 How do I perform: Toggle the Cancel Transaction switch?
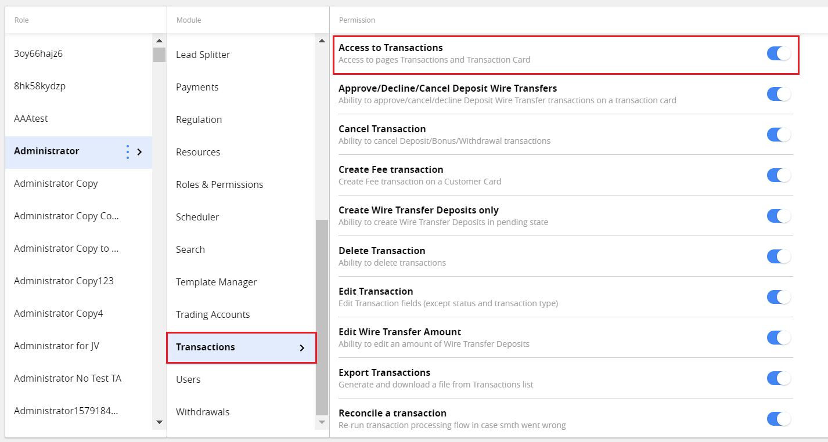click(x=778, y=134)
